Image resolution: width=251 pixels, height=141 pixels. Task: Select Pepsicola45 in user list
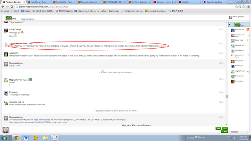pos(240,61)
